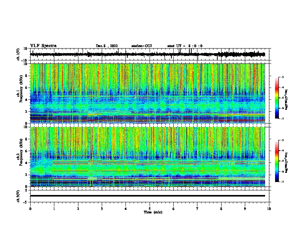Click time axis tick label "9"
The height and width of the screenshot is (234, 303).
(245, 209)
